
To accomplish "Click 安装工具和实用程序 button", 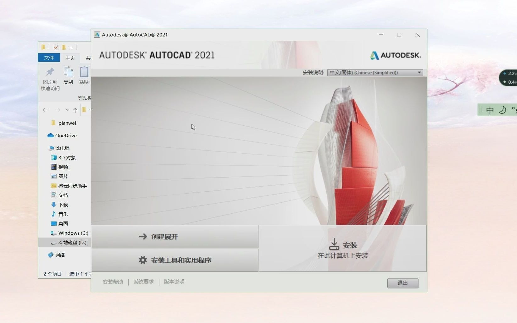I will 175,260.
